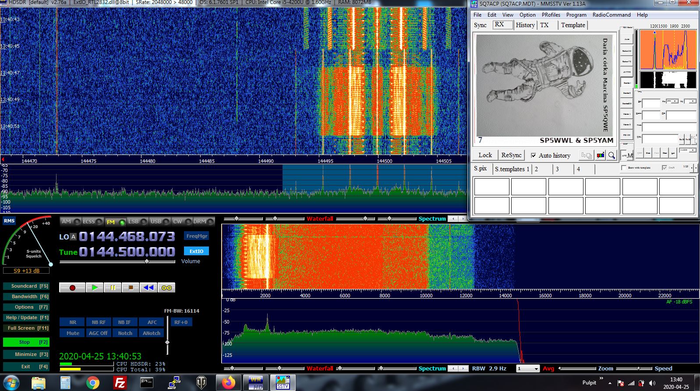
Task: Start recording with the red record button
Action: point(72,288)
